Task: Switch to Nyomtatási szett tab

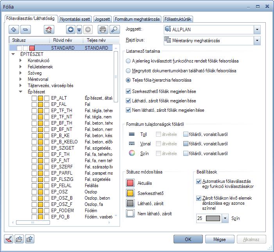Action: point(75,19)
